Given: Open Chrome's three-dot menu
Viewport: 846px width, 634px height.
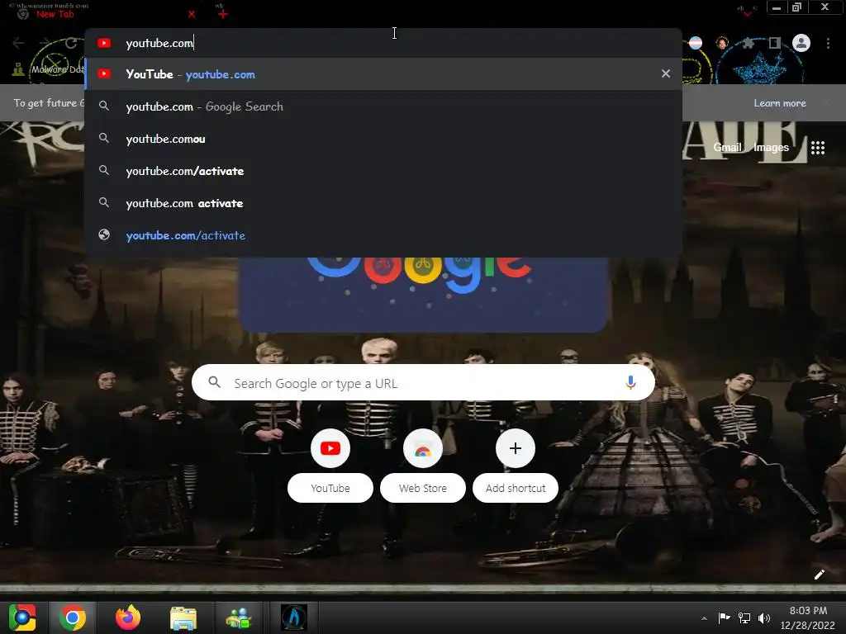Looking at the screenshot, I should coord(828,43).
